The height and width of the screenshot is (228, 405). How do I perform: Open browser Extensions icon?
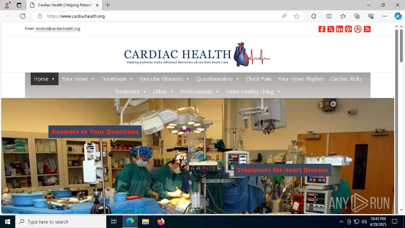pos(314,16)
